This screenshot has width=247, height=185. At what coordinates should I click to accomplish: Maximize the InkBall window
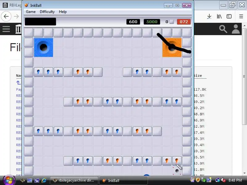[x=177, y=6]
